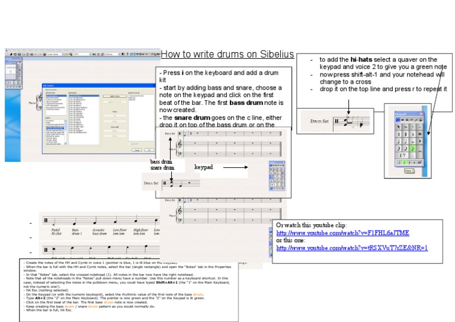Click the rest key on large Keypad
The height and width of the screenshot is (322, 455).
[x=402, y=155]
